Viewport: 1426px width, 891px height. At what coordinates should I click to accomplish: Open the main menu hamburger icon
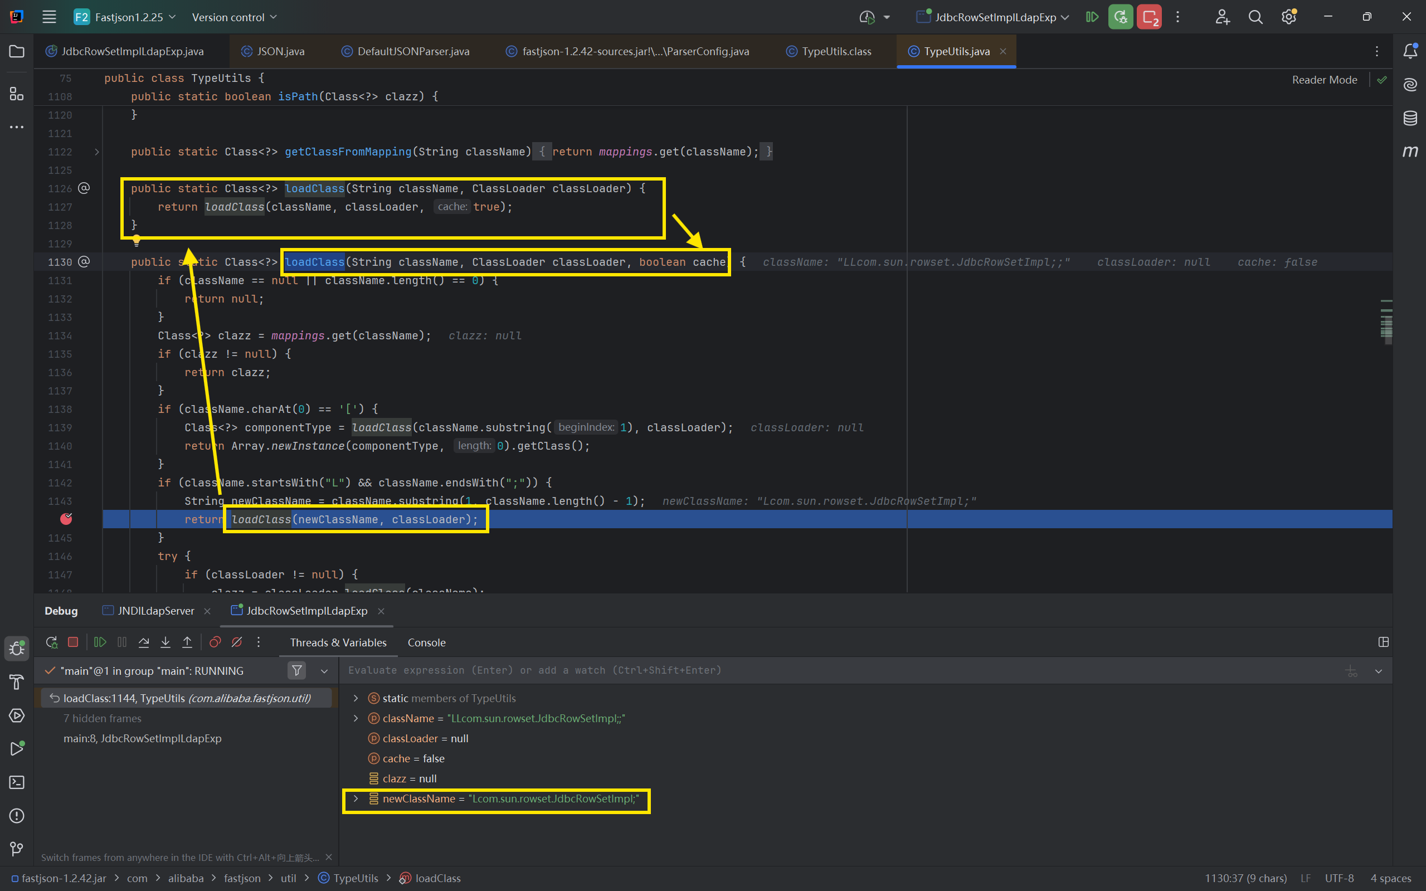pyautogui.click(x=50, y=17)
